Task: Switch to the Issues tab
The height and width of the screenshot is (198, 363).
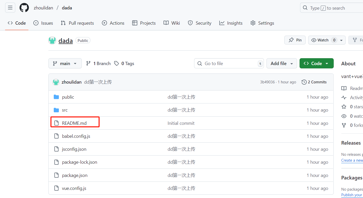Action: coord(43,23)
